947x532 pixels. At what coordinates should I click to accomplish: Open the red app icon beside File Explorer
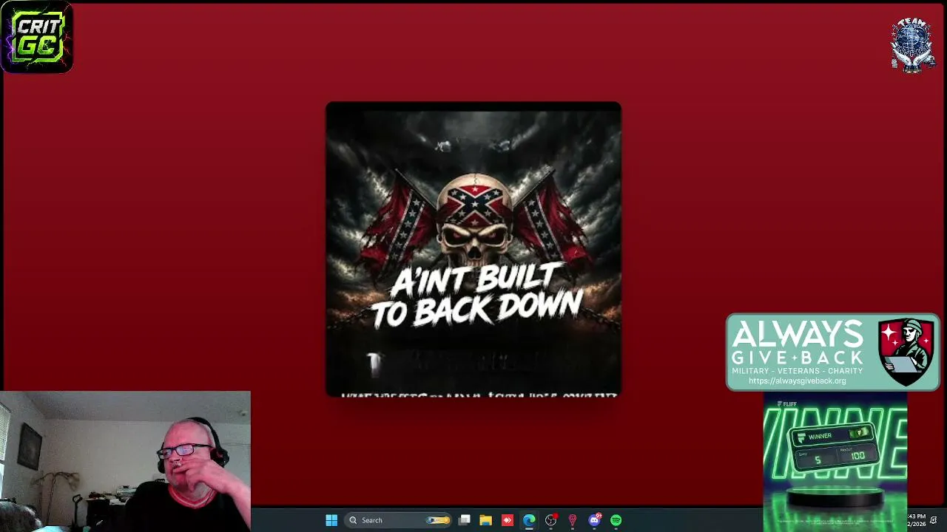click(x=508, y=520)
